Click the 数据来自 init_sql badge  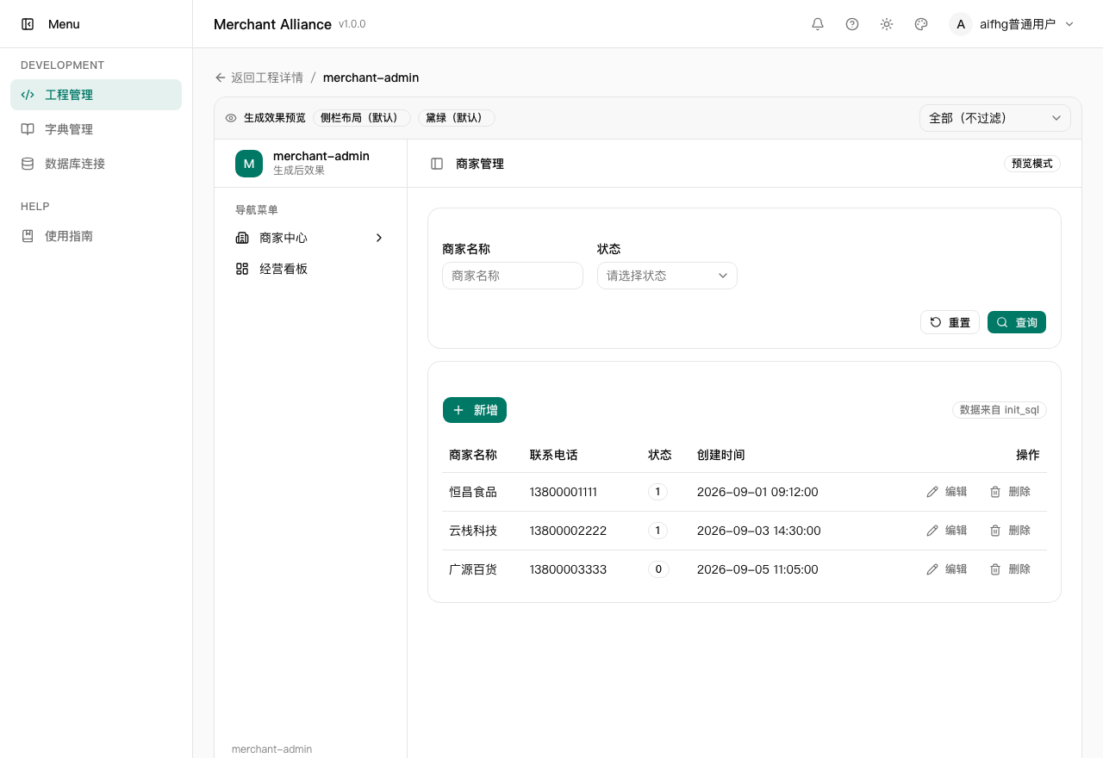tap(1000, 410)
